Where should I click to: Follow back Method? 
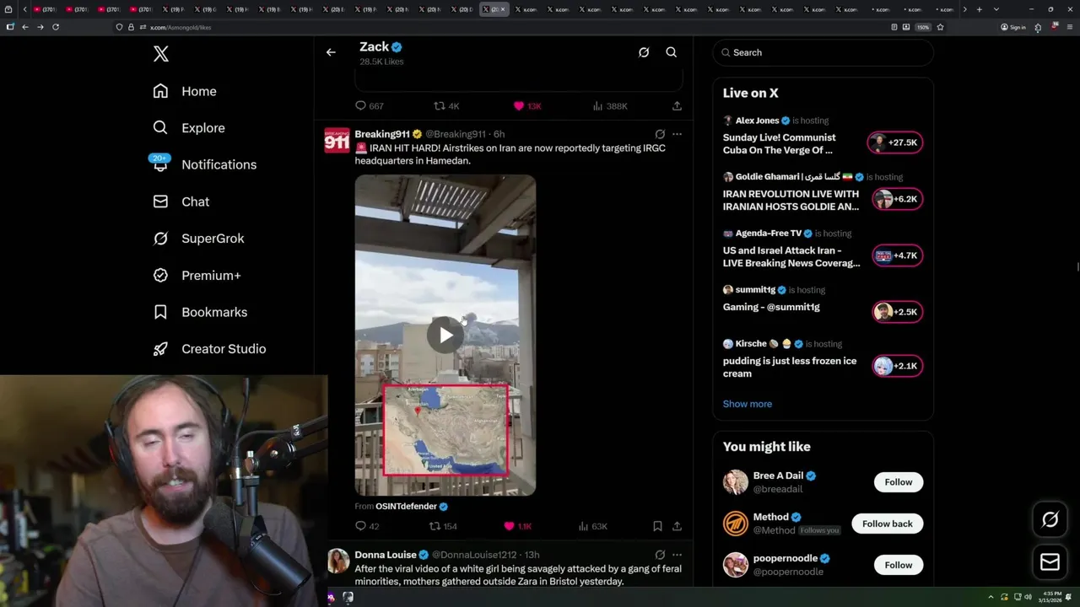(x=888, y=524)
